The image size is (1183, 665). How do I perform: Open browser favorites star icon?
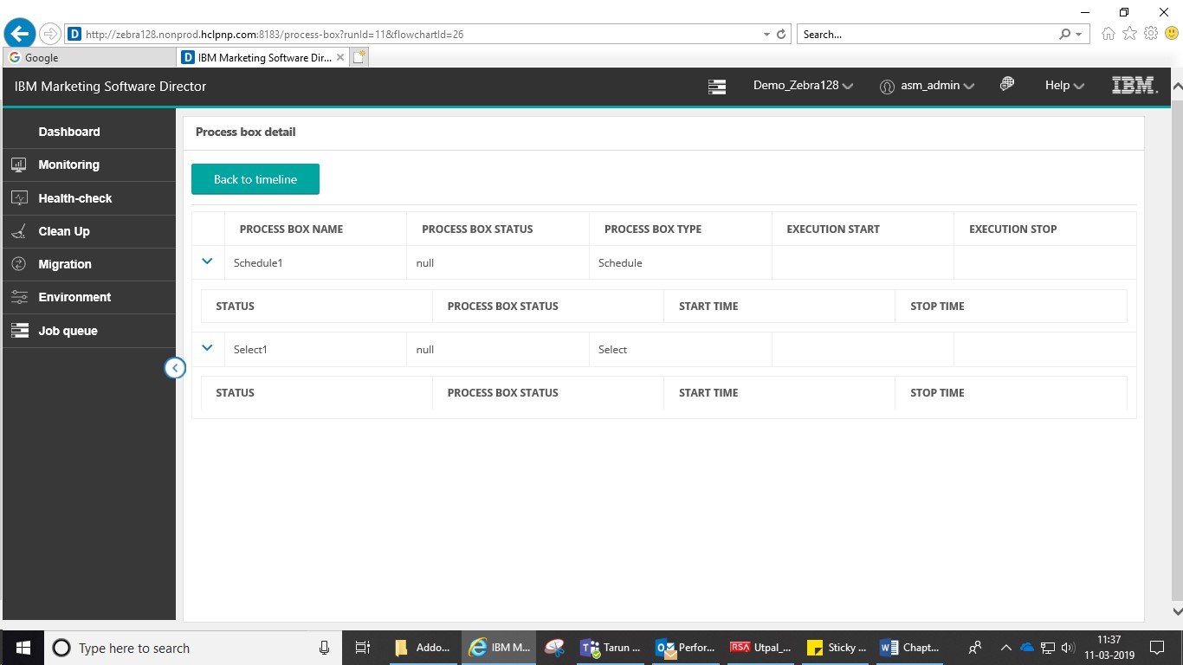(1129, 34)
